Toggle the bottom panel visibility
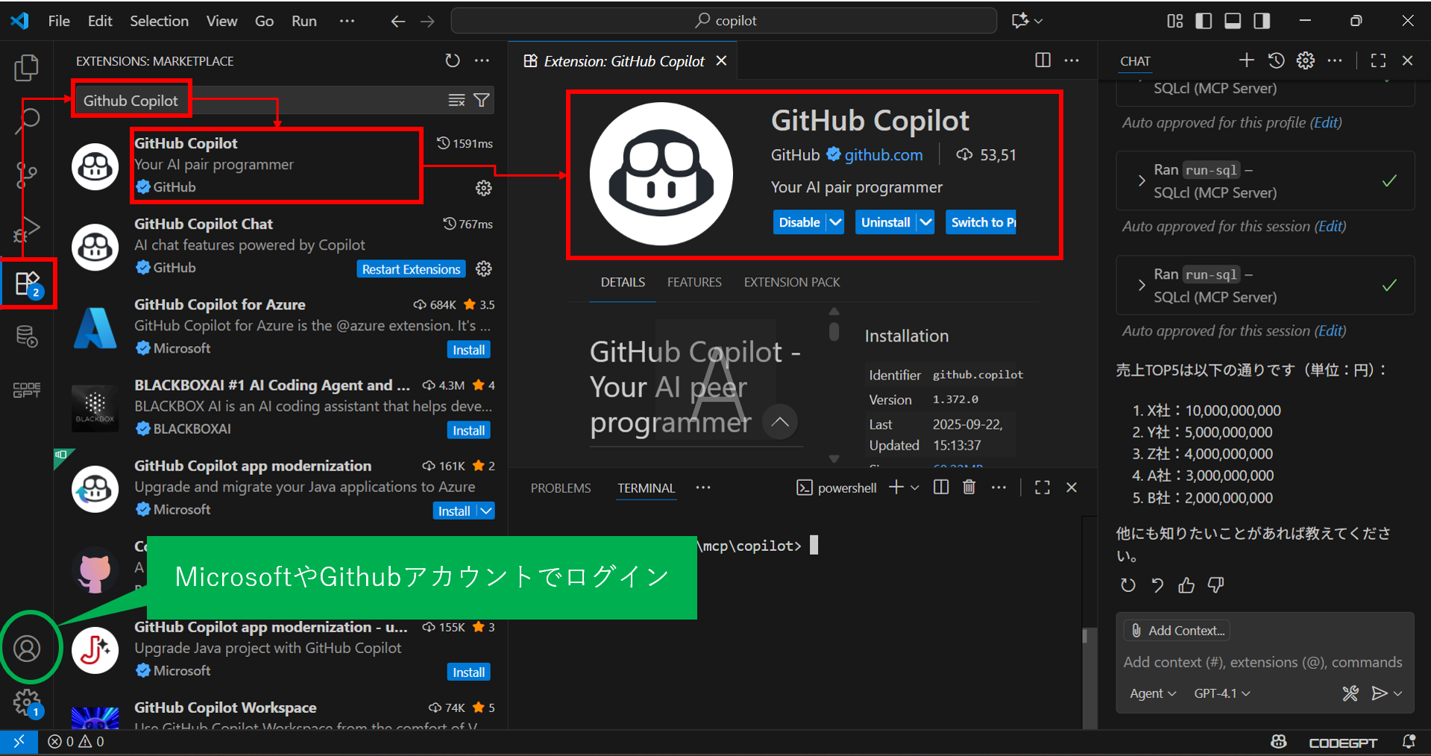 (x=1233, y=21)
